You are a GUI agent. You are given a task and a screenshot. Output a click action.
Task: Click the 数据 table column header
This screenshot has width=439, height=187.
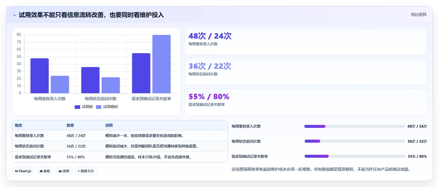pos(70,125)
